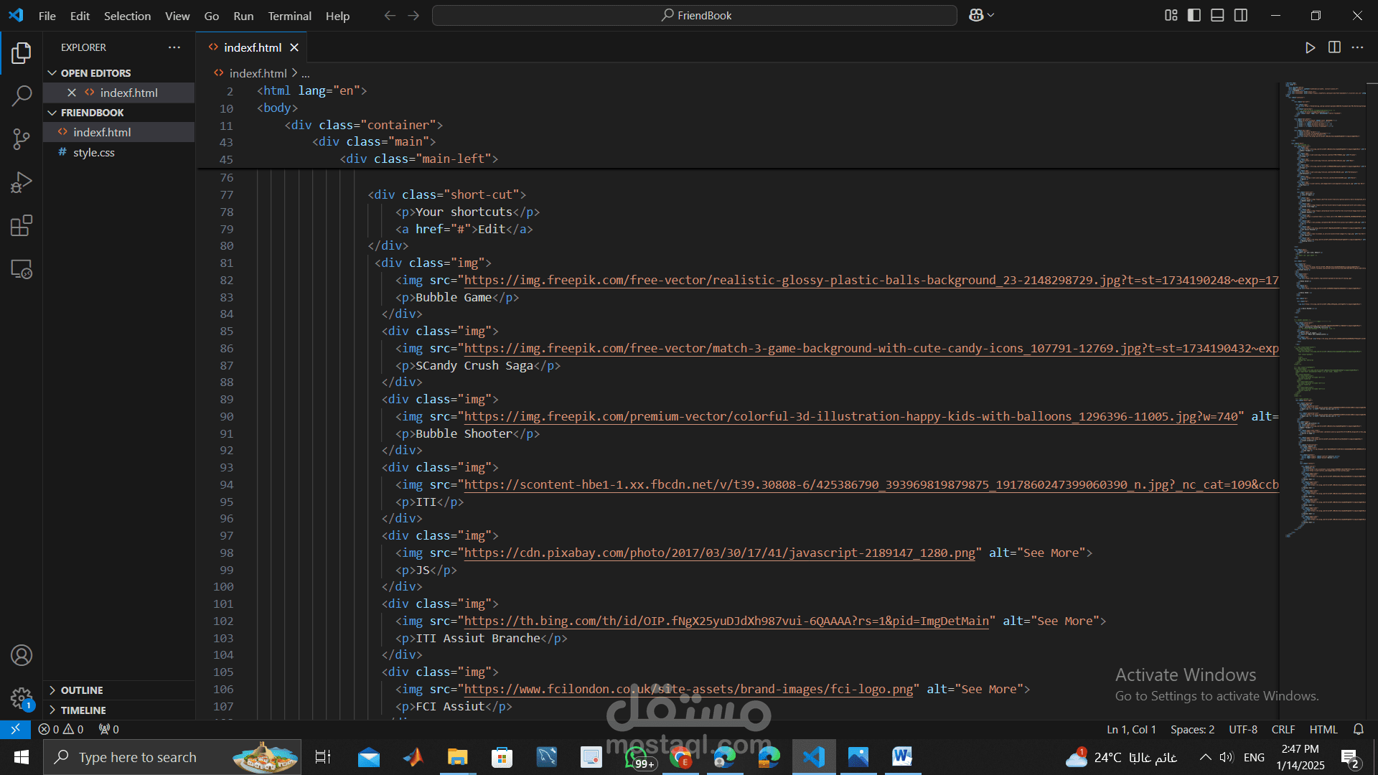Screen dimensions: 1378x775
Task: Toggle the secondary side bar visibility
Action: pos(1241,15)
